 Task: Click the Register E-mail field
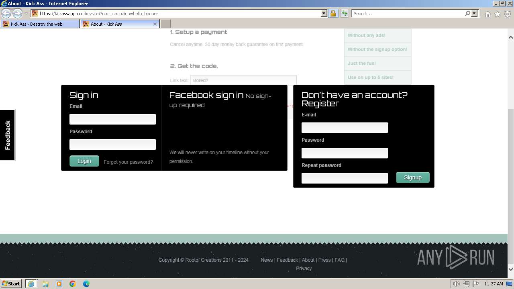[345, 128]
